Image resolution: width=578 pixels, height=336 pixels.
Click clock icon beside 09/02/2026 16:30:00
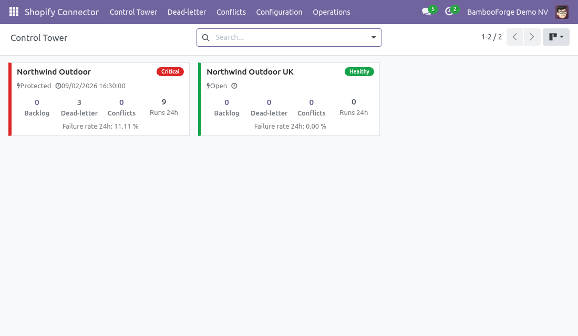click(58, 86)
